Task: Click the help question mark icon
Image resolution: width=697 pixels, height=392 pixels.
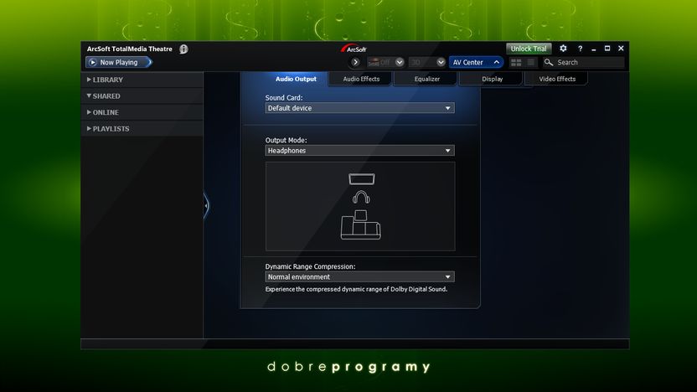Action: [580, 49]
